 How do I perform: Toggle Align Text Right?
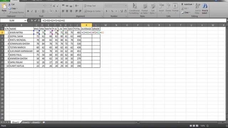pos(71,11)
